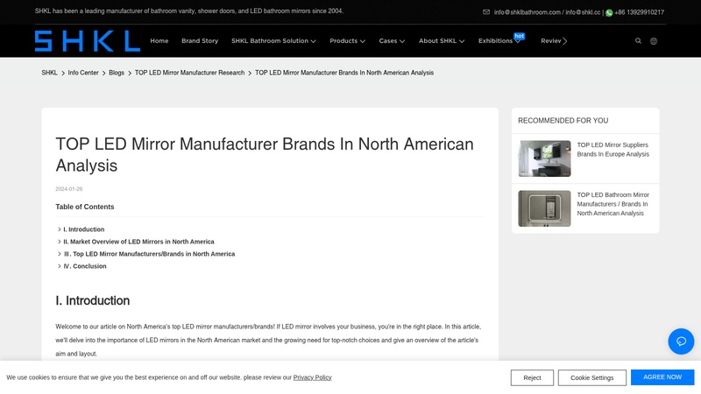Click Blogs breadcrumb link
Screen dimensions: 701x394
(x=117, y=73)
